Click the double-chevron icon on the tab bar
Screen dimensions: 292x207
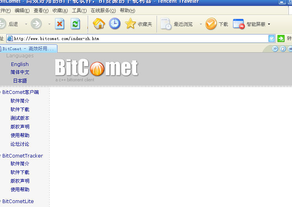(275, 49)
